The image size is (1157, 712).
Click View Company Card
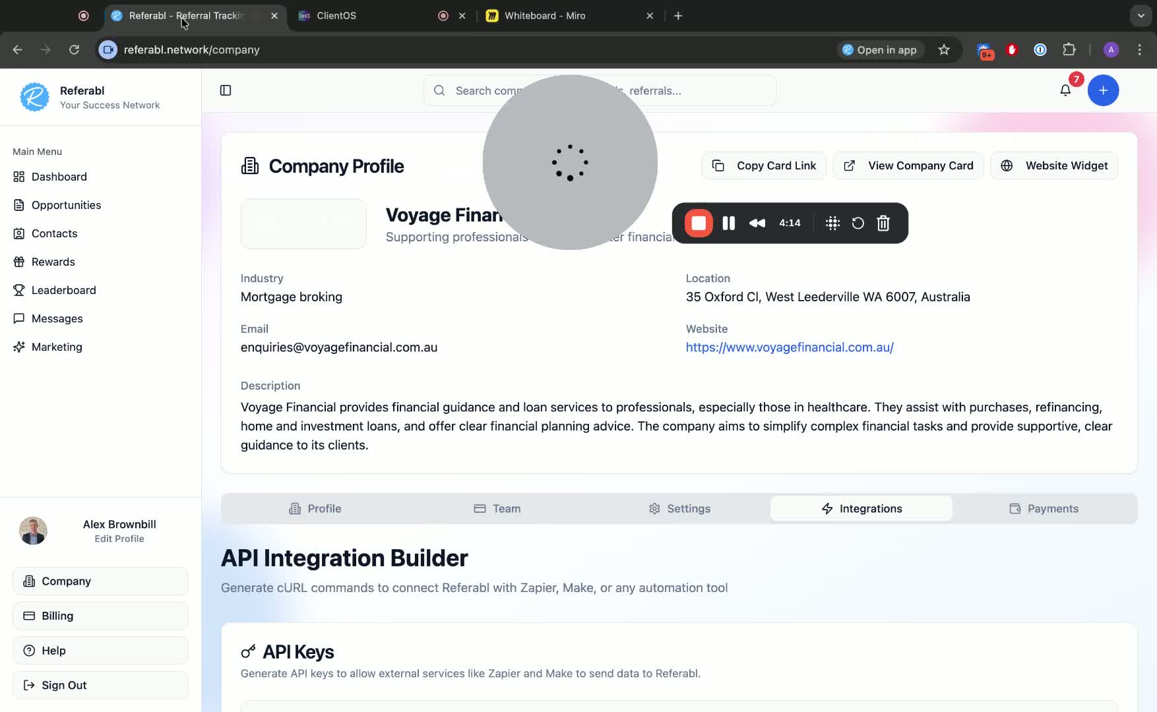point(908,165)
